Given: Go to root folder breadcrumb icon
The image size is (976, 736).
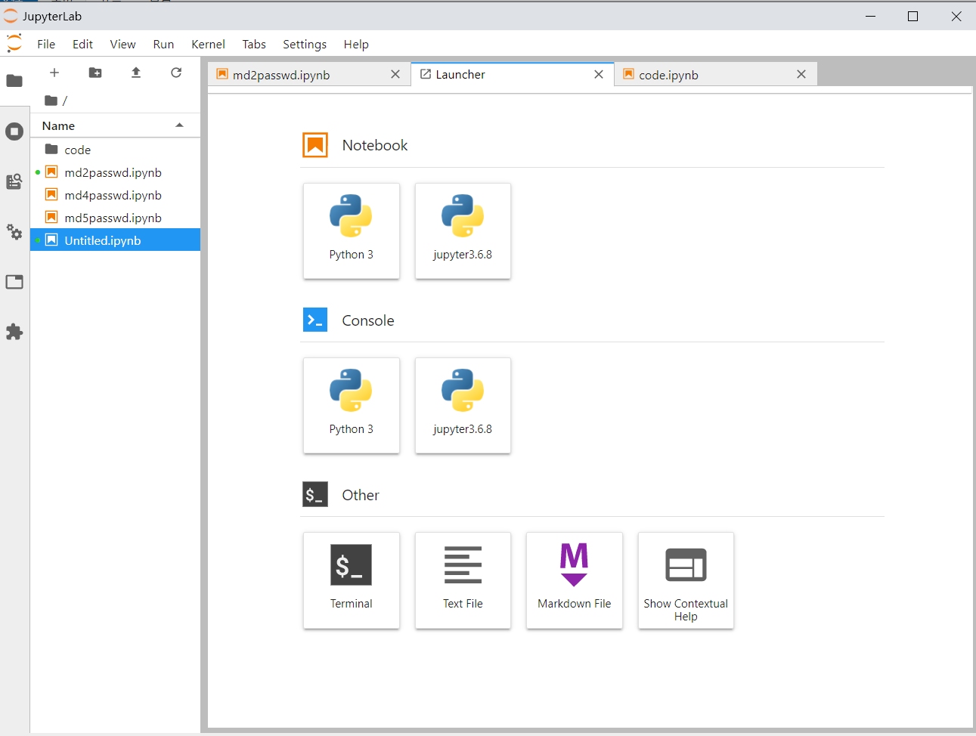Looking at the screenshot, I should pyautogui.click(x=51, y=101).
